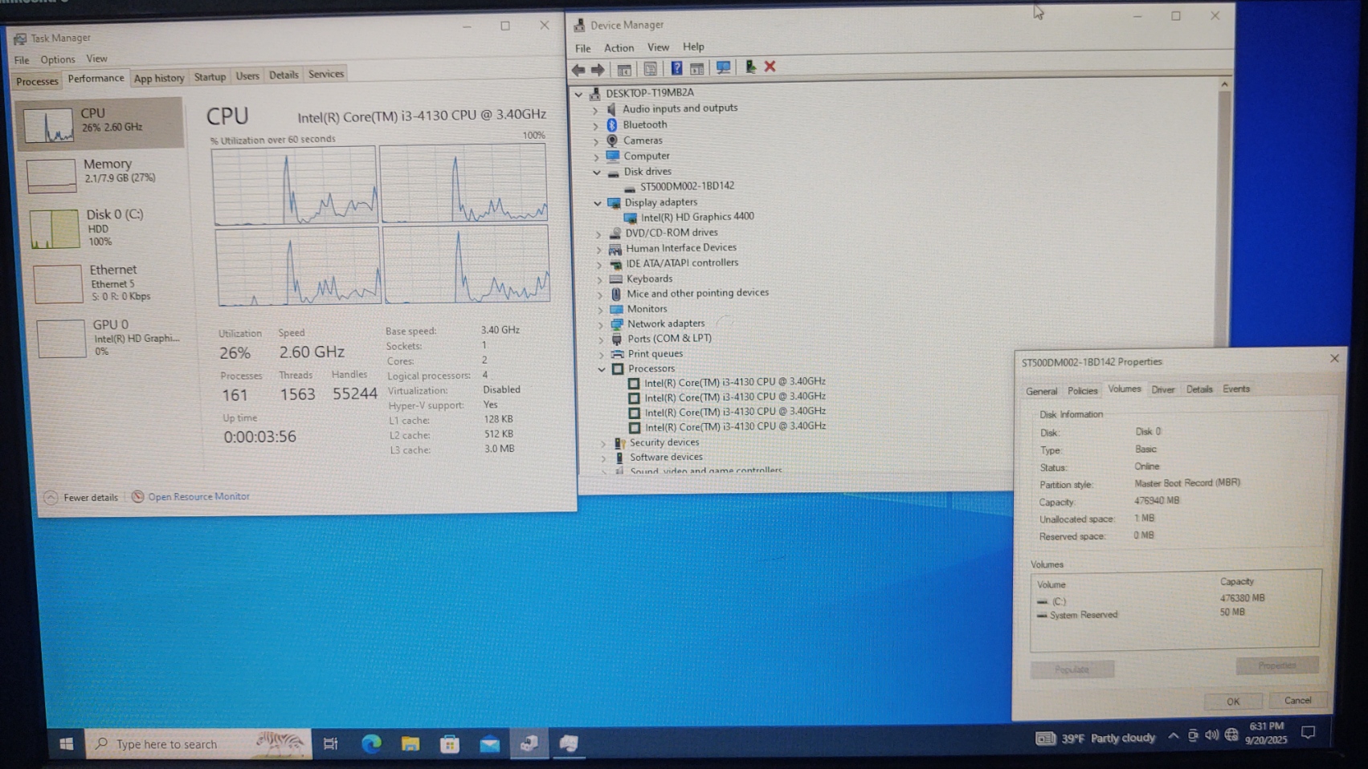Collapse the Disk drives category
Image resolution: width=1368 pixels, height=769 pixels.
pyautogui.click(x=597, y=172)
